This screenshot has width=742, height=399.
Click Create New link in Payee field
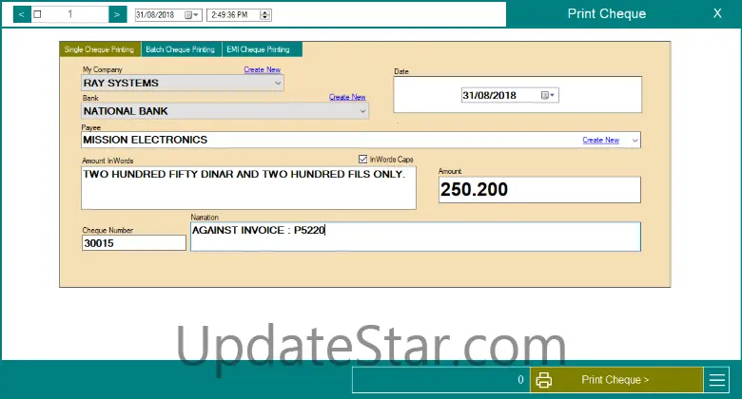(x=601, y=140)
